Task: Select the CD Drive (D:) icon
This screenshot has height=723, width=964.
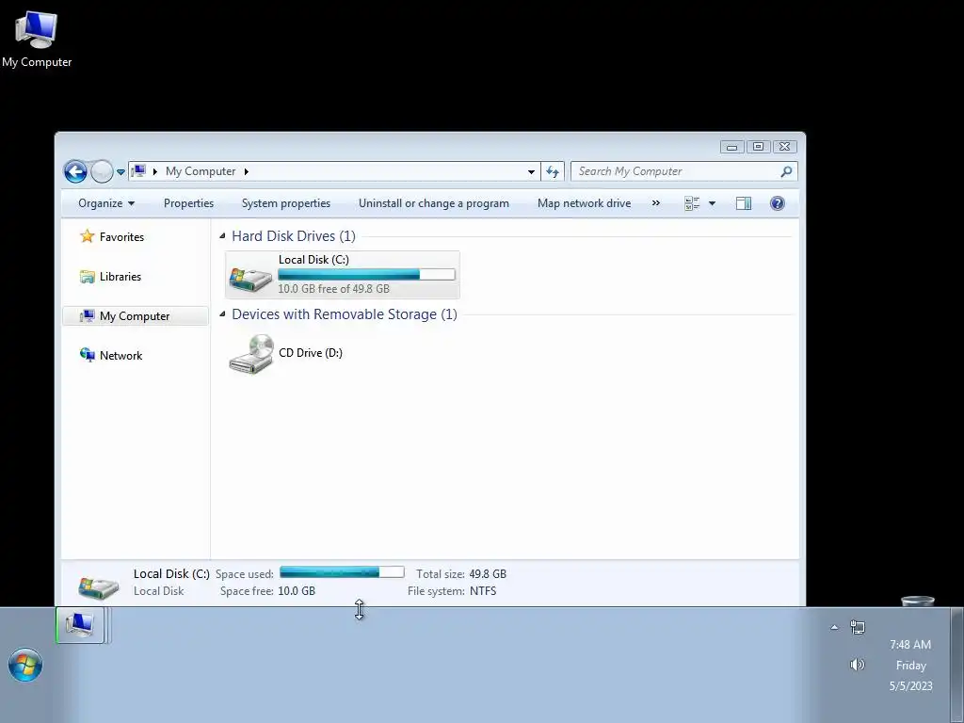Action: pos(251,354)
